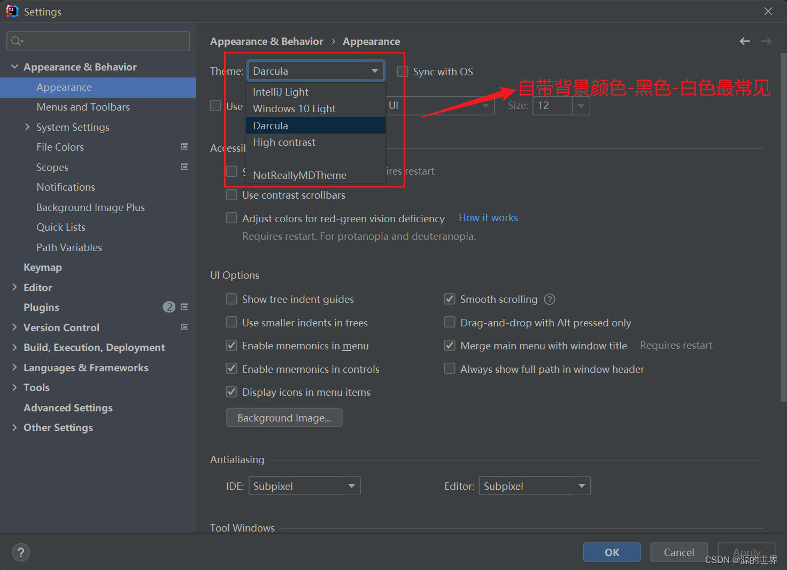The image size is (787, 570).
Task: Expand the Other Settings node
Action: [14, 427]
